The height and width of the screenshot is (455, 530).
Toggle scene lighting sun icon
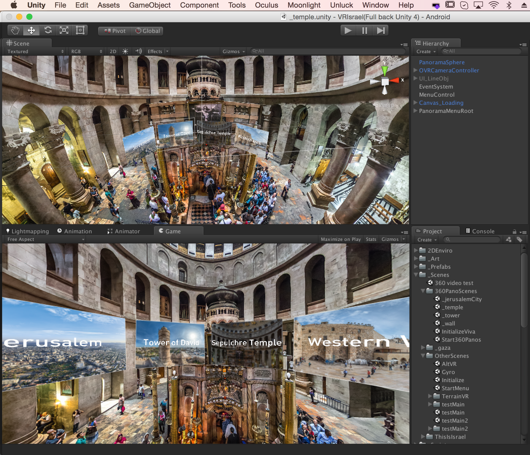pyautogui.click(x=125, y=51)
